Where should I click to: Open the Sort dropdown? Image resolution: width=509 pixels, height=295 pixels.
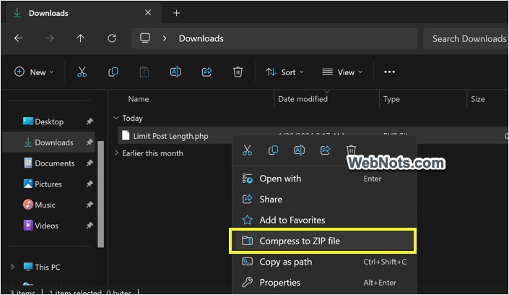pos(284,72)
